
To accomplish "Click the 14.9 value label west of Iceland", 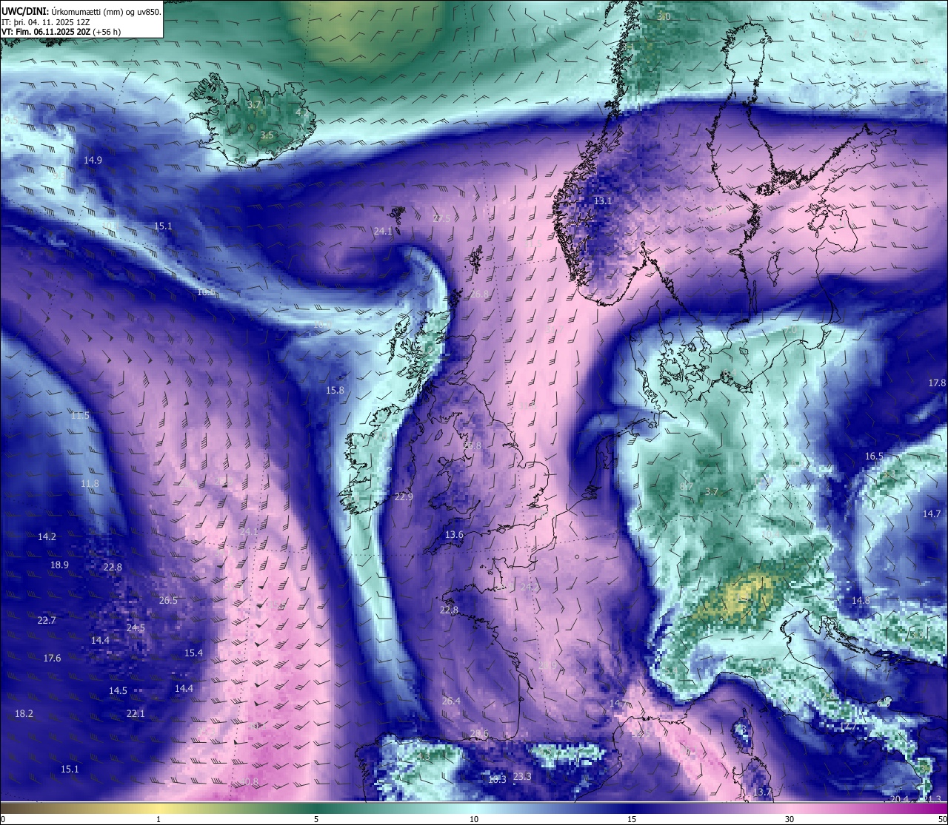I will click(x=93, y=160).
